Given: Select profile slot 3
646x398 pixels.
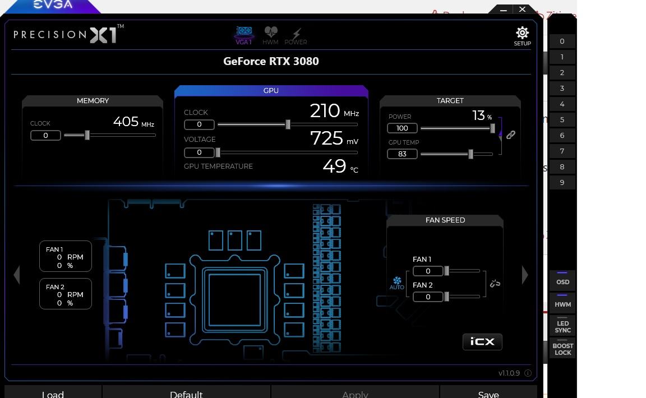Looking at the screenshot, I should point(562,88).
